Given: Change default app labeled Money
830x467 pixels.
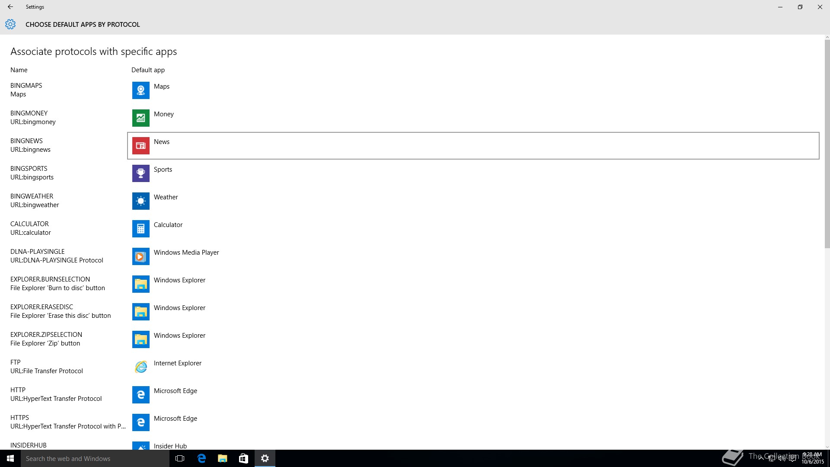Looking at the screenshot, I should (x=164, y=114).
